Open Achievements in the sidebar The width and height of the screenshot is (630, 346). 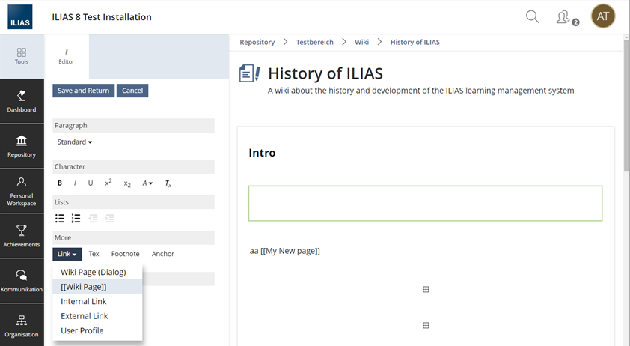tap(22, 235)
